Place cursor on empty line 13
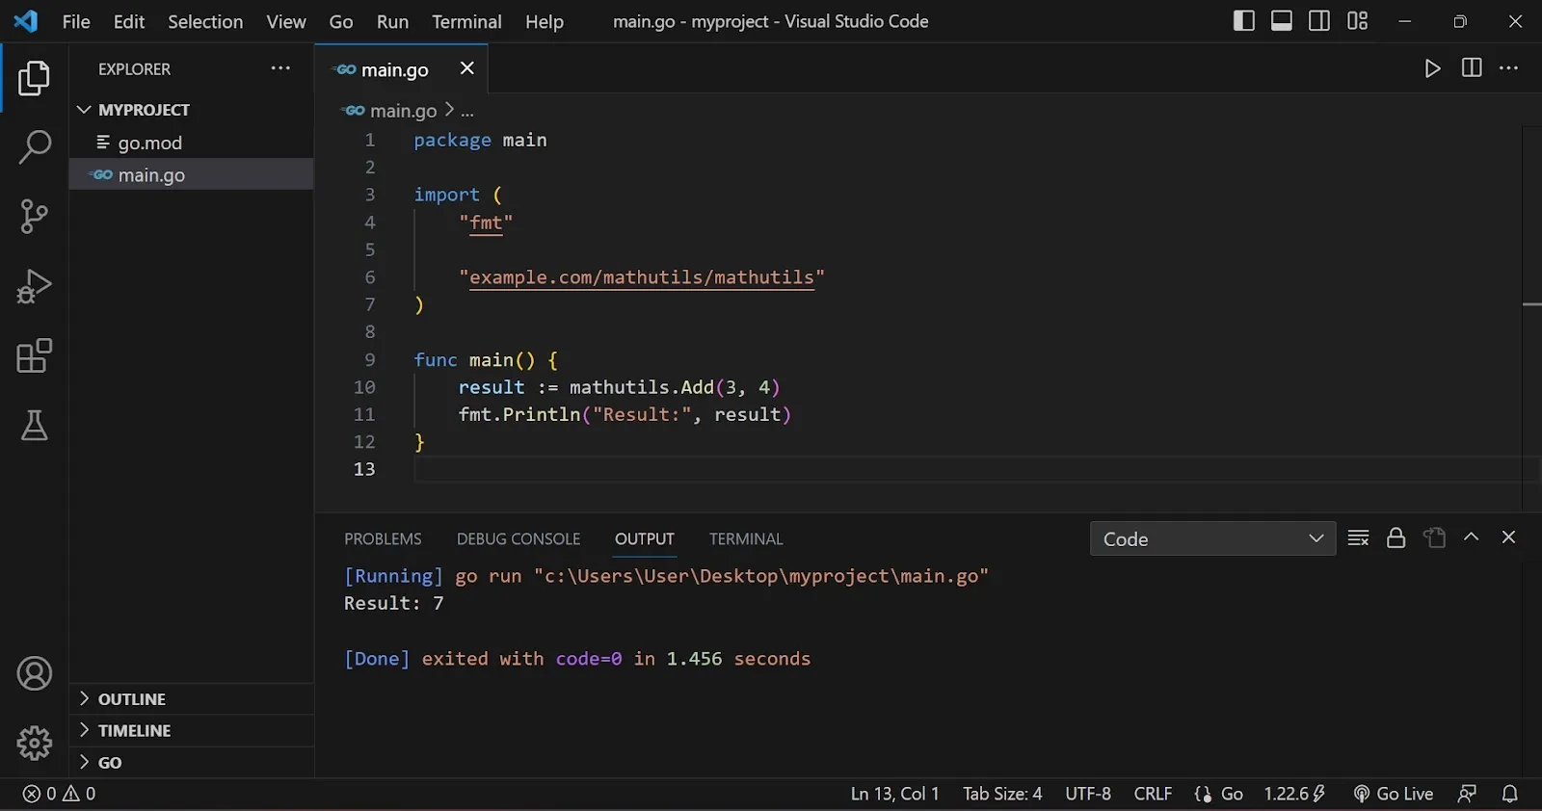1542x811 pixels. point(968,469)
